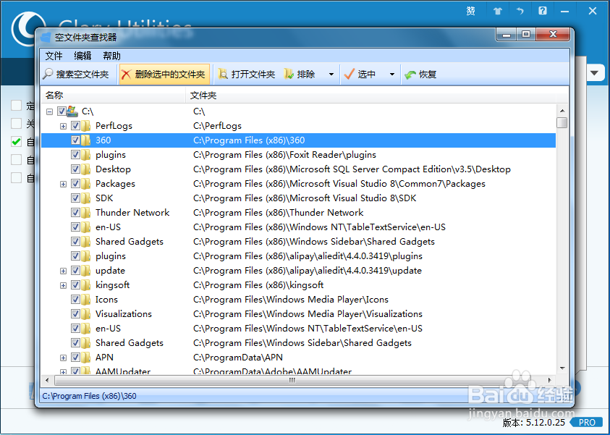Click the shirt skin icon in Glary title bar
610x435 pixels.
[498, 11]
